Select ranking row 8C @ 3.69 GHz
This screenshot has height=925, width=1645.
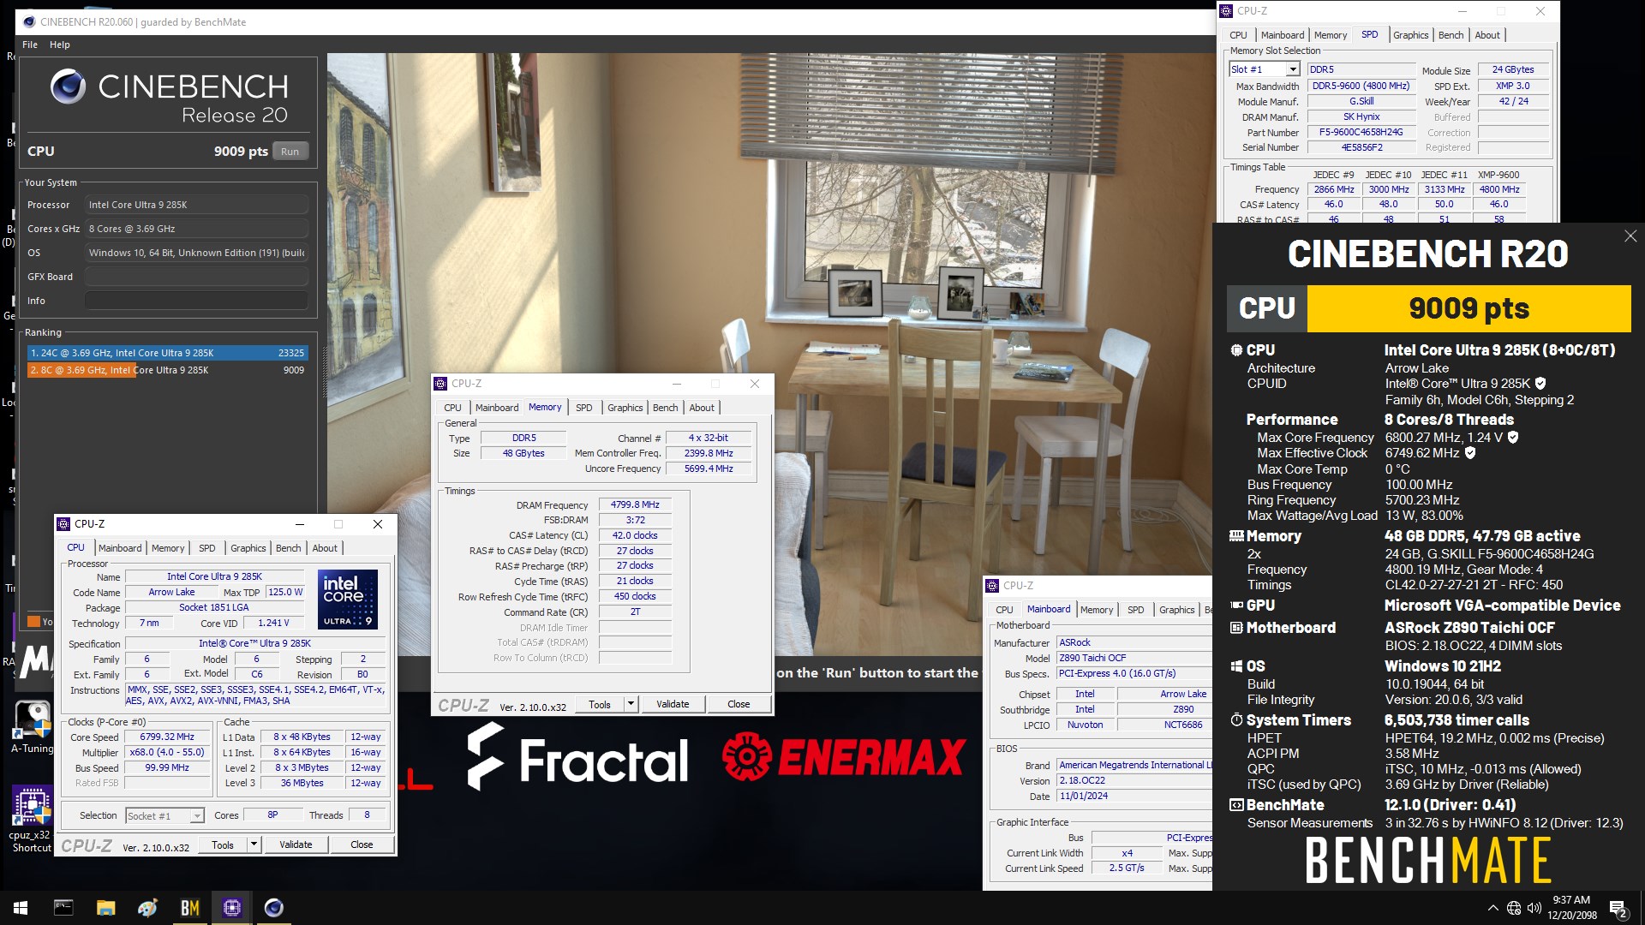pyautogui.click(x=168, y=370)
